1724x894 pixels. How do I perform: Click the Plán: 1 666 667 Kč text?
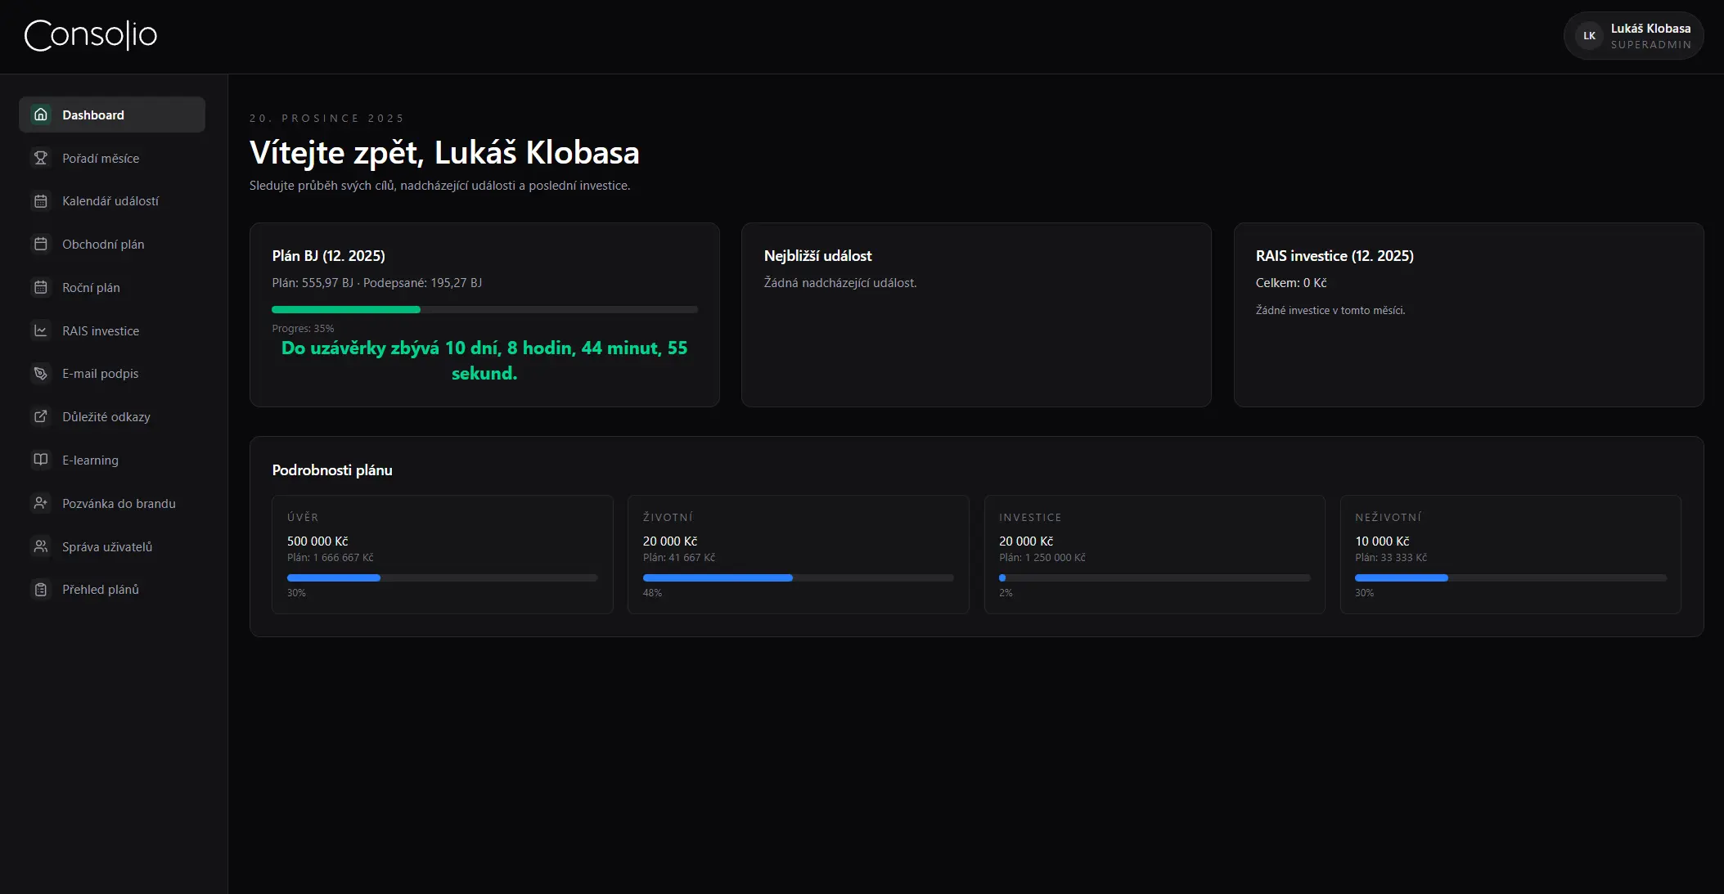coord(330,558)
